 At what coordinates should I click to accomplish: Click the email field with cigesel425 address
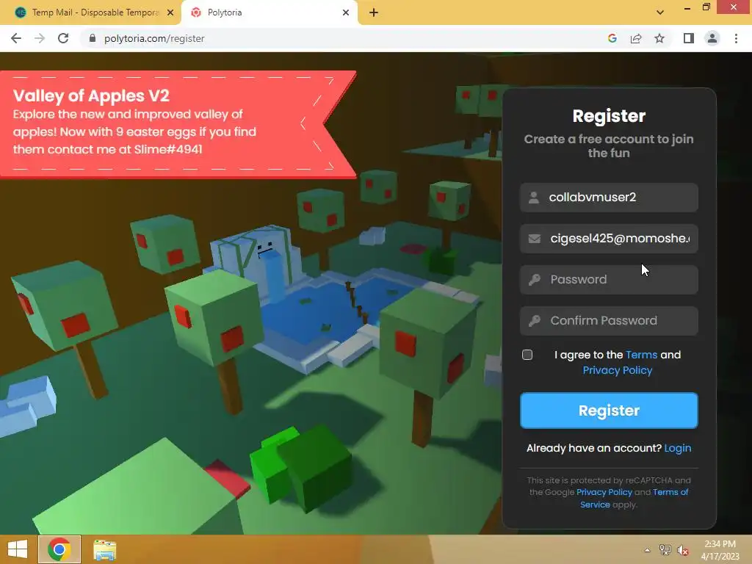(609, 239)
